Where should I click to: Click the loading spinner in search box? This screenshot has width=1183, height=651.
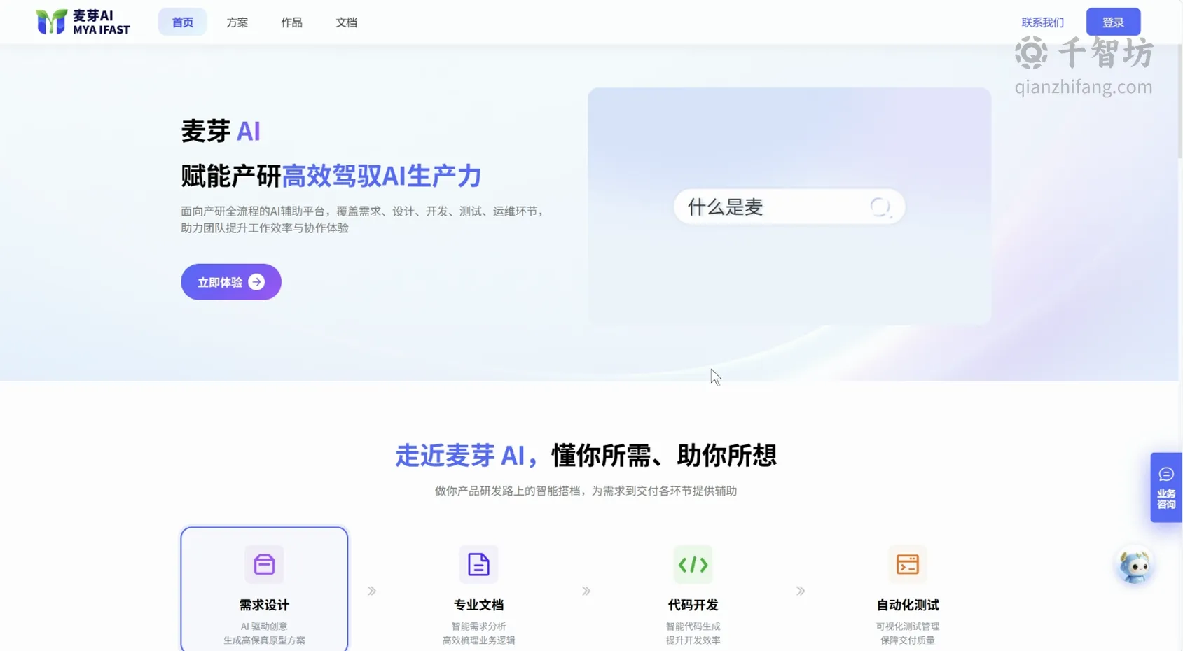click(x=880, y=206)
